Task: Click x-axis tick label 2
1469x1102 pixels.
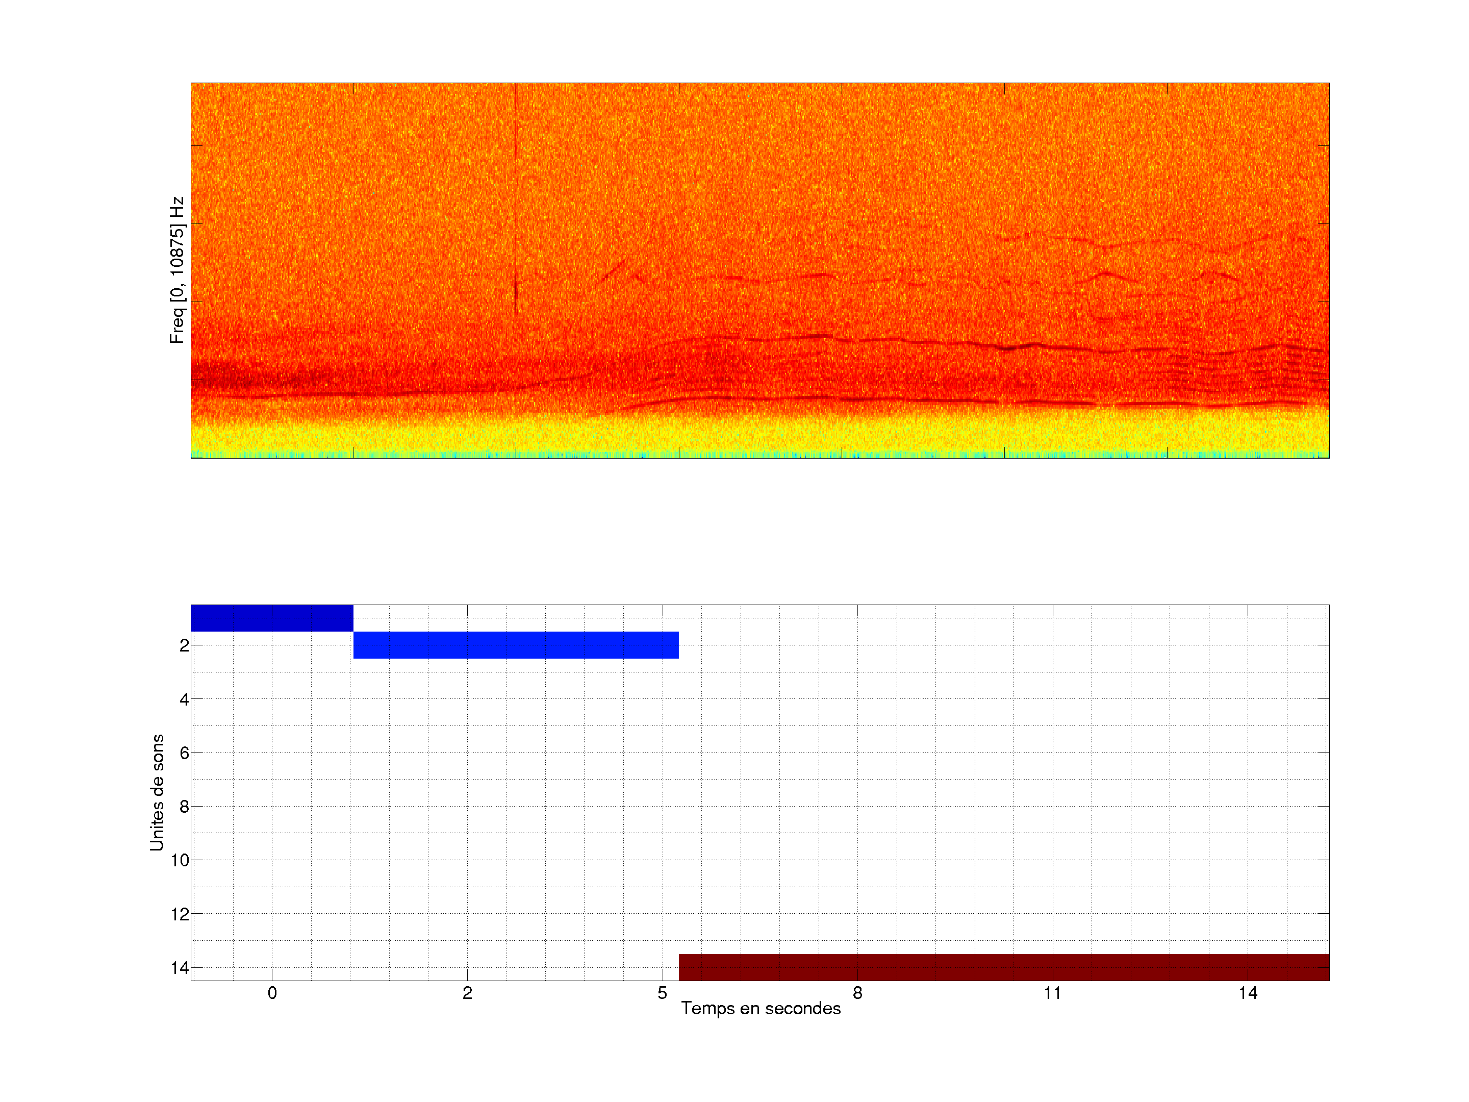Action: (x=467, y=993)
